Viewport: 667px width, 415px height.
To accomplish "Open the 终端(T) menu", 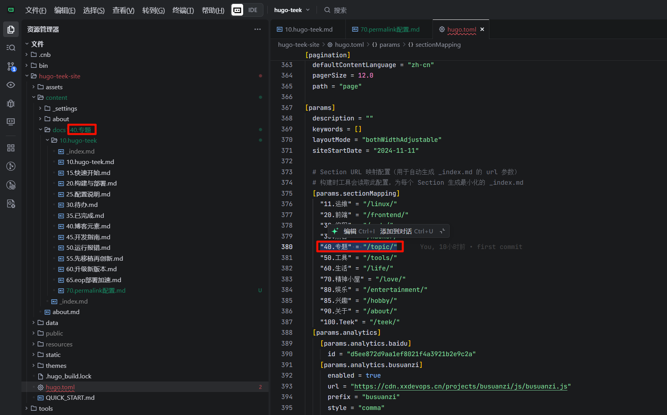I will (x=183, y=10).
